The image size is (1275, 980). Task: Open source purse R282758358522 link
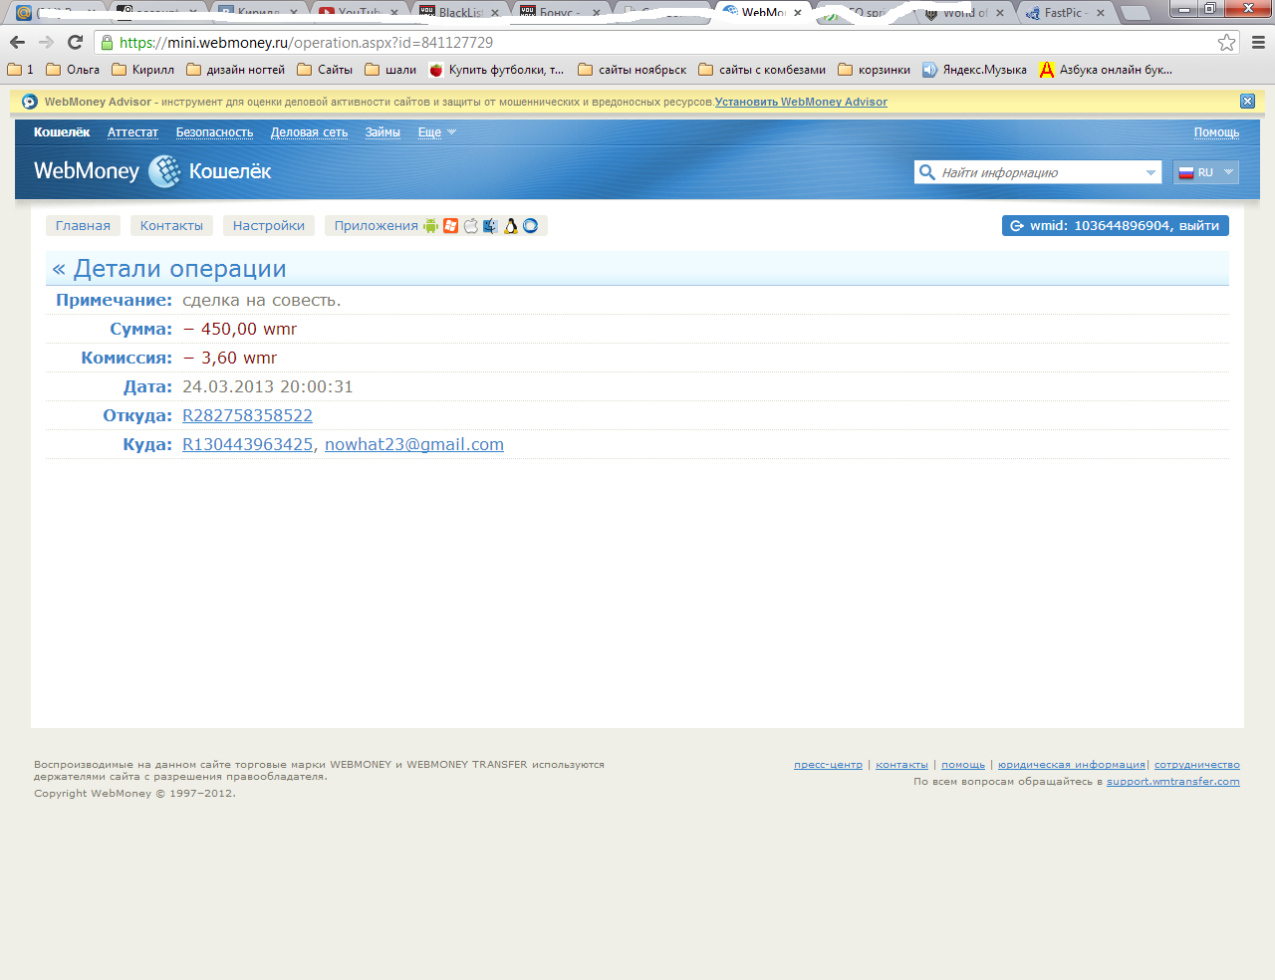pyautogui.click(x=247, y=415)
